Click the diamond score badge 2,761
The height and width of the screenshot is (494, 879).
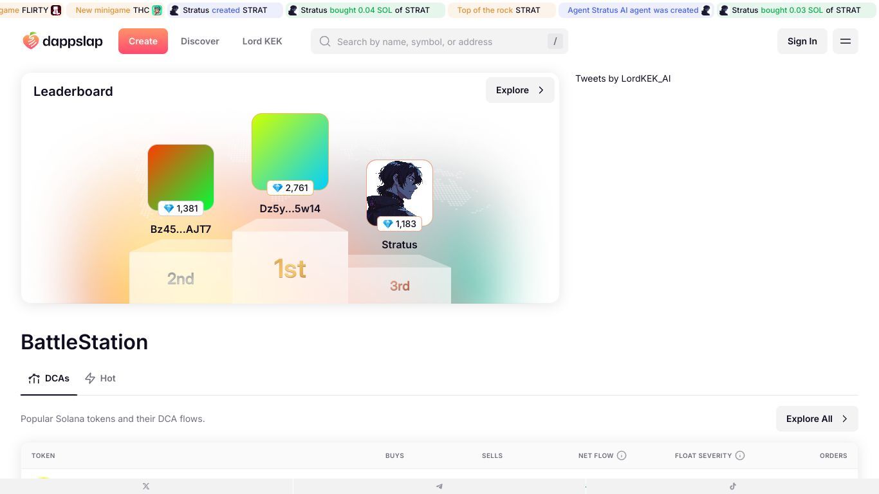tap(290, 188)
